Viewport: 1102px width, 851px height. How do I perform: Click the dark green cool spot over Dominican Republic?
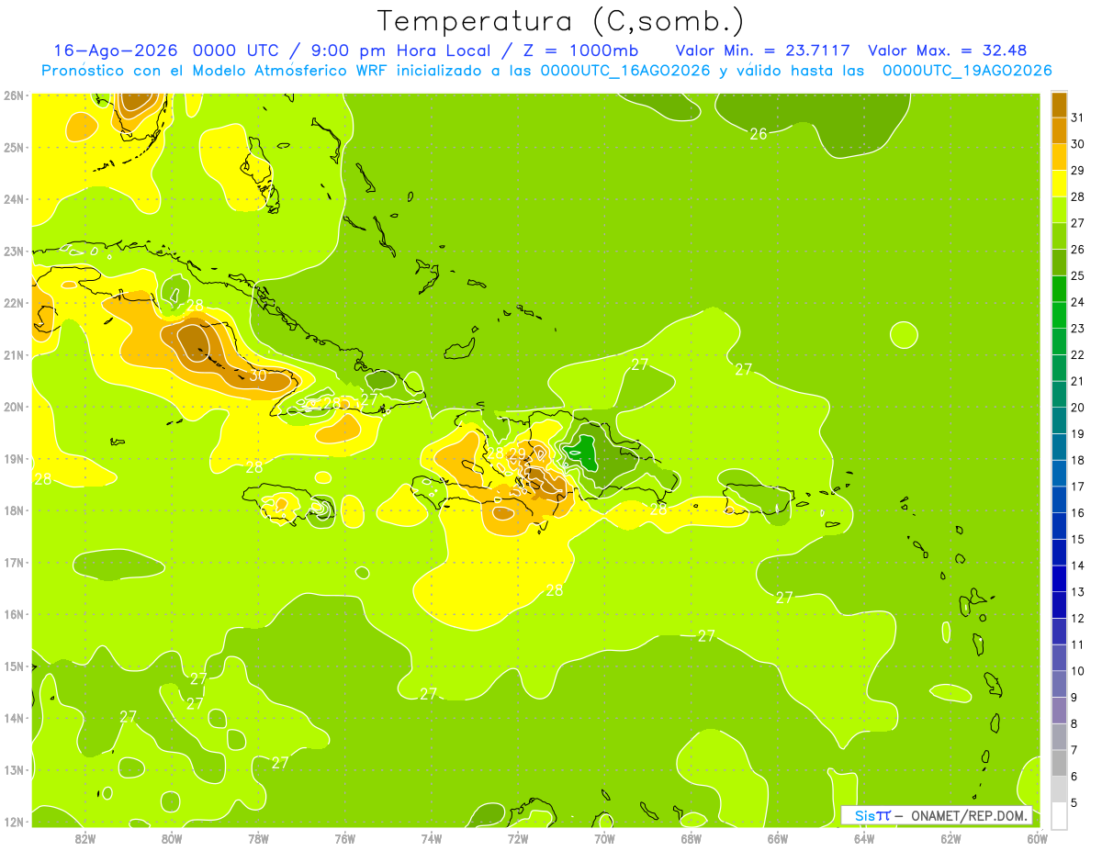click(584, 453)
